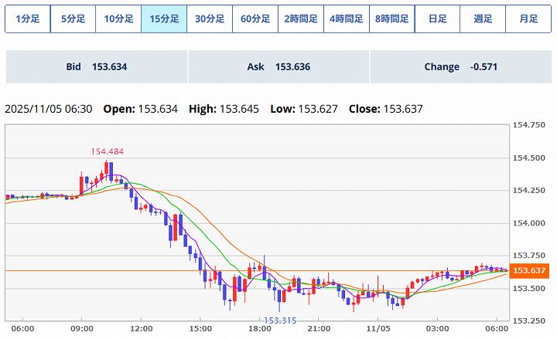
Task: Open the 8時間足 chart view
Action: click(x=391, y=19)
